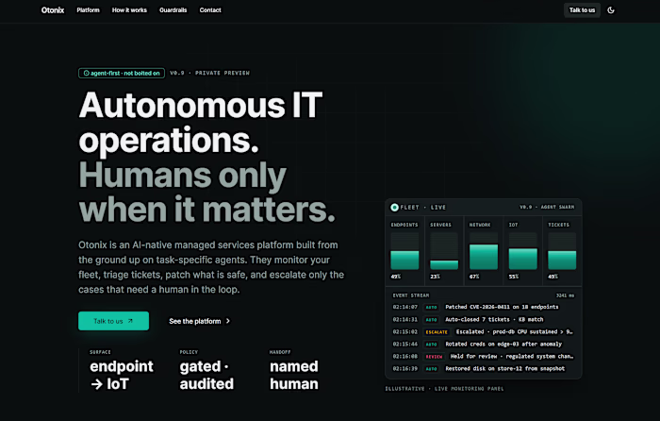Select the SERVERS bar gauge
This screenshot has width=660, height=421.
444,251
